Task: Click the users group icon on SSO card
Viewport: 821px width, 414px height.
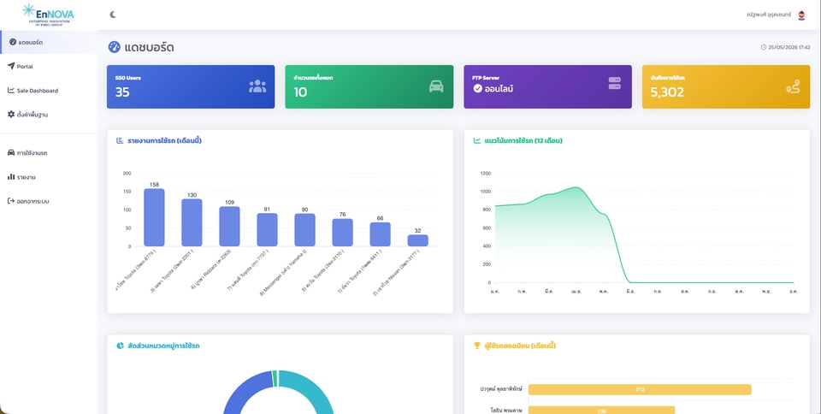Action: [x=257, y=86]
